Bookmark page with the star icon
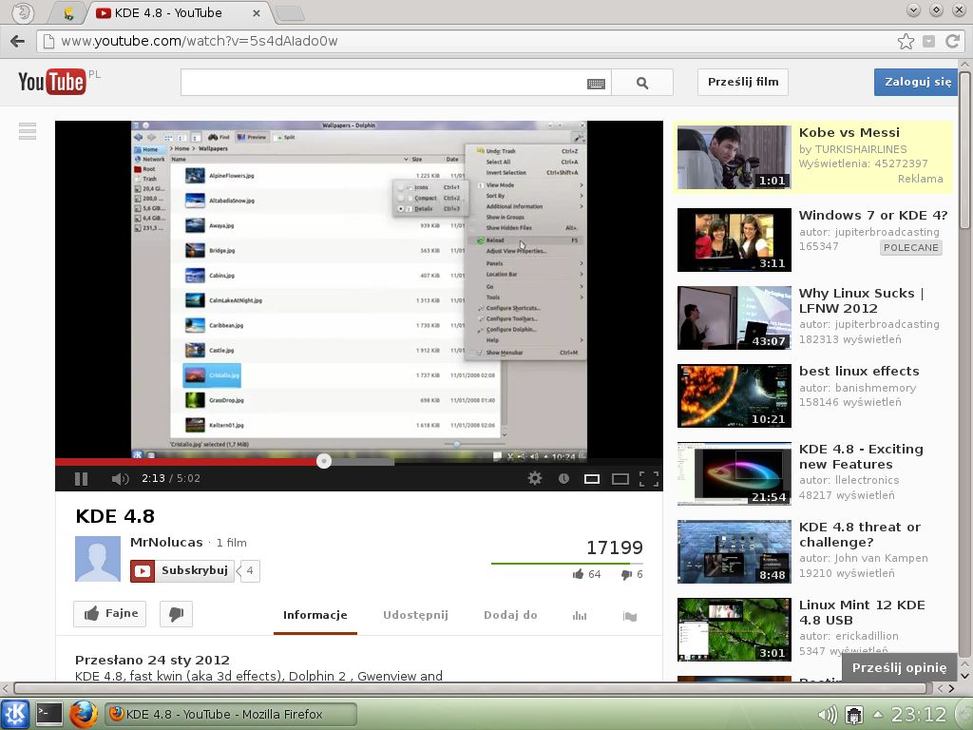 click(906, 42)
